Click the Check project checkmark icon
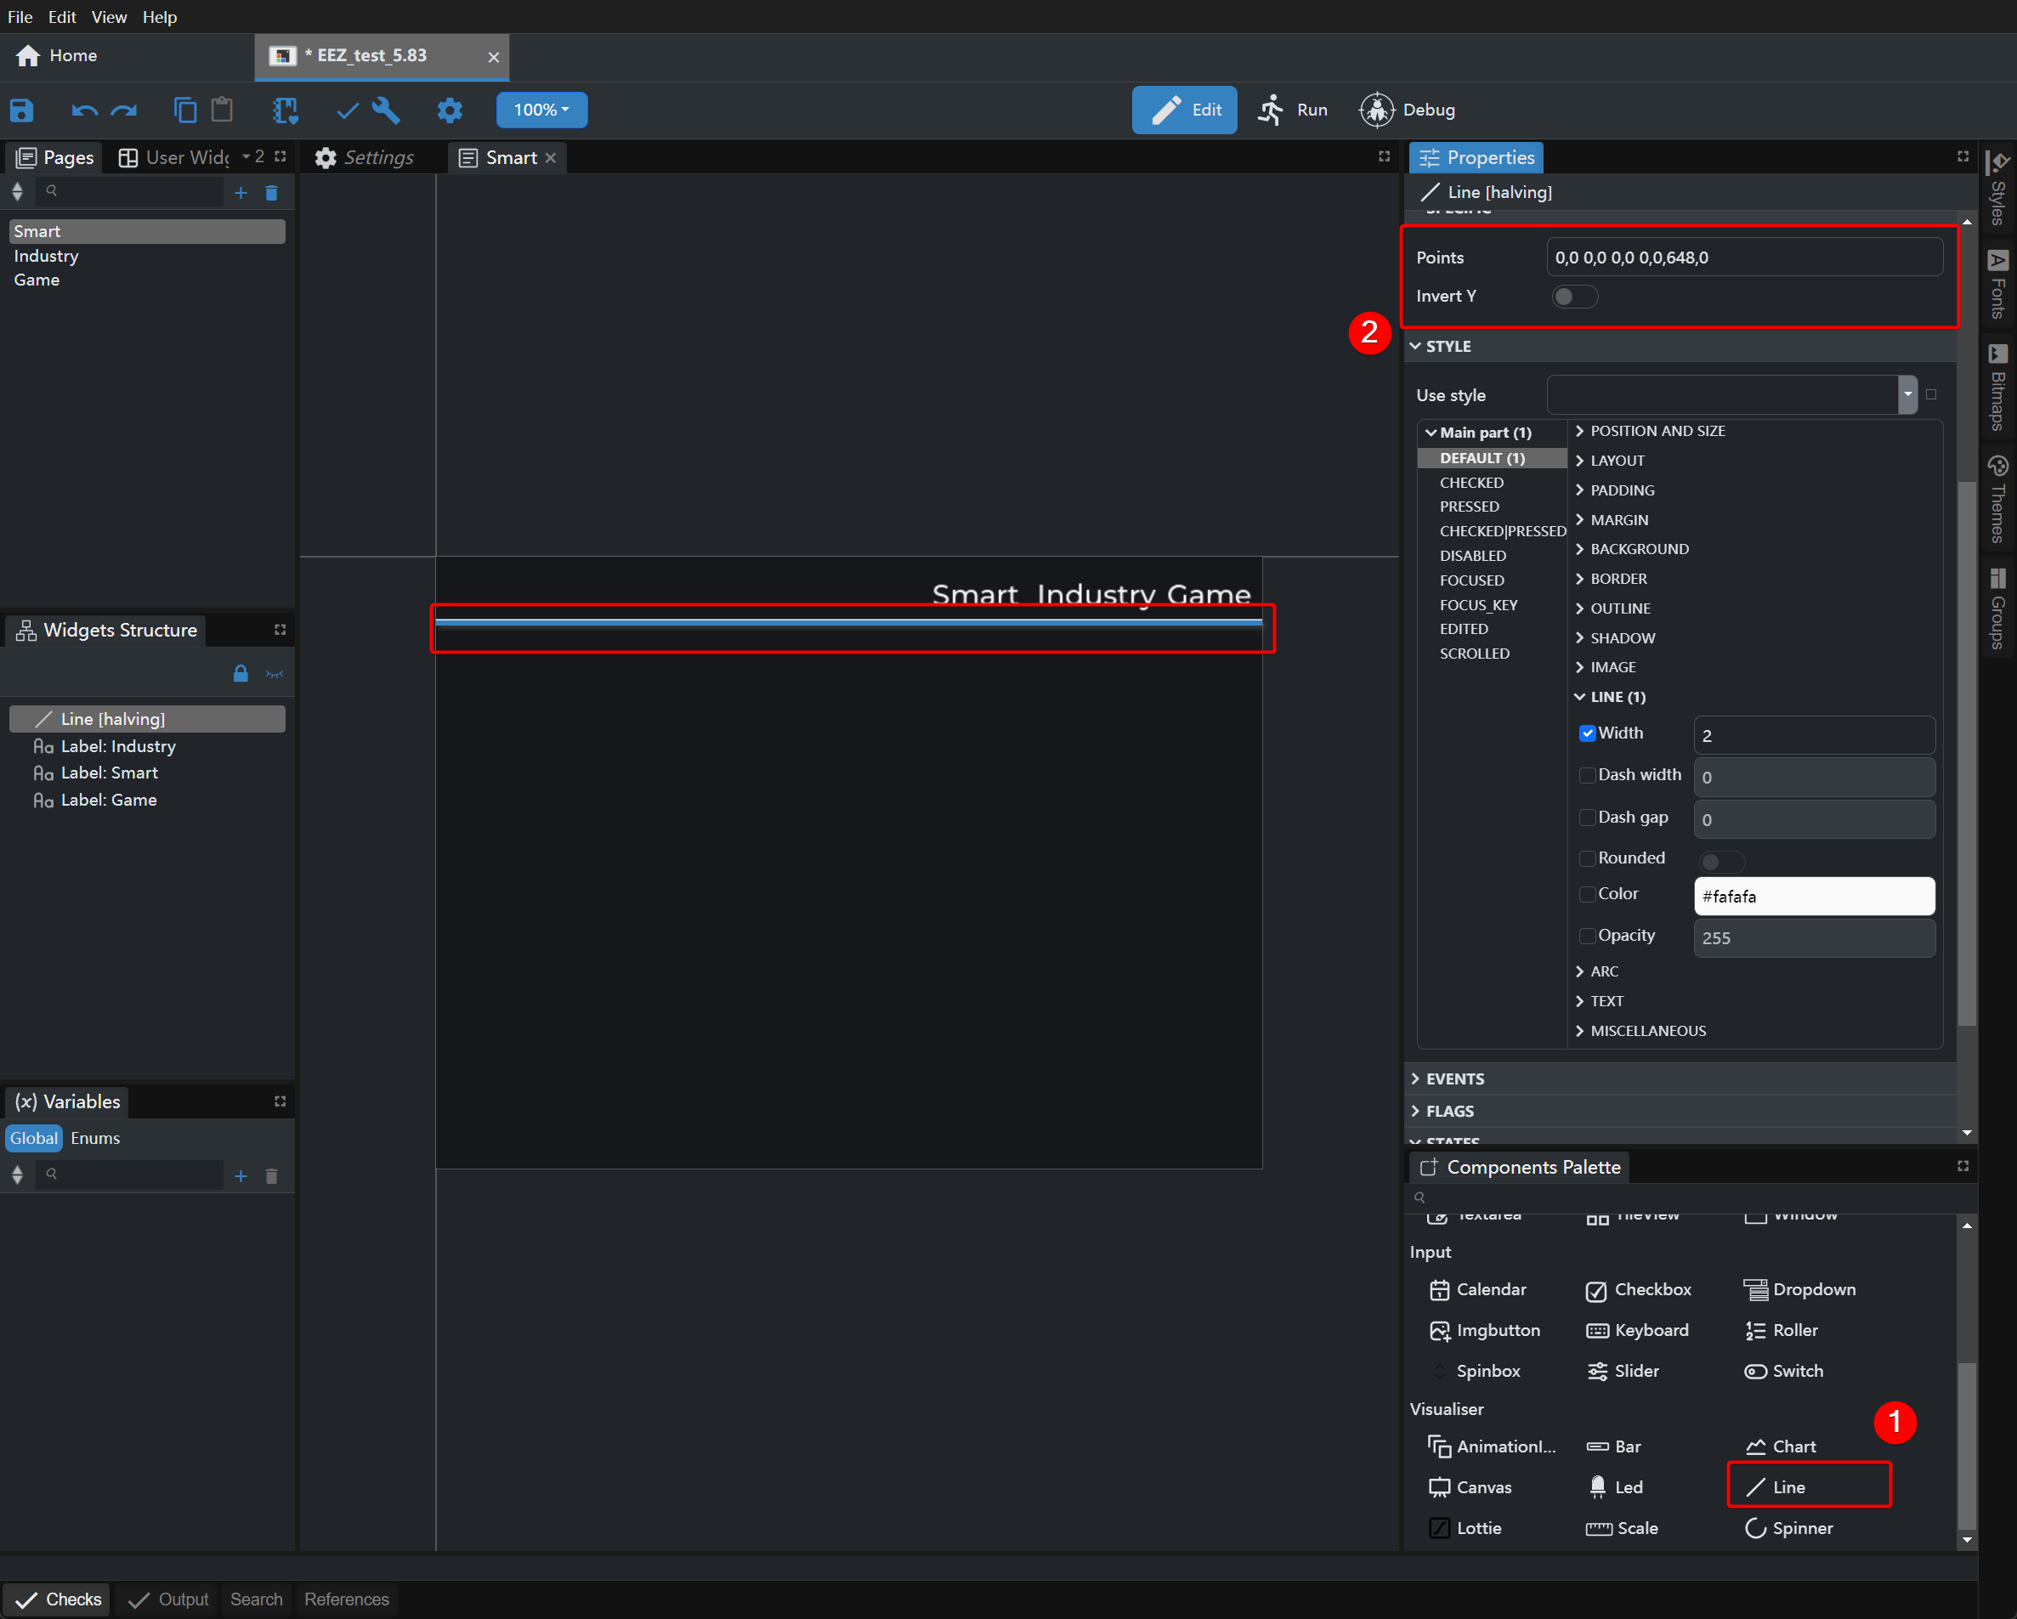The width and height of the screenshot is (2017, 1619). [x=347, y=110]
